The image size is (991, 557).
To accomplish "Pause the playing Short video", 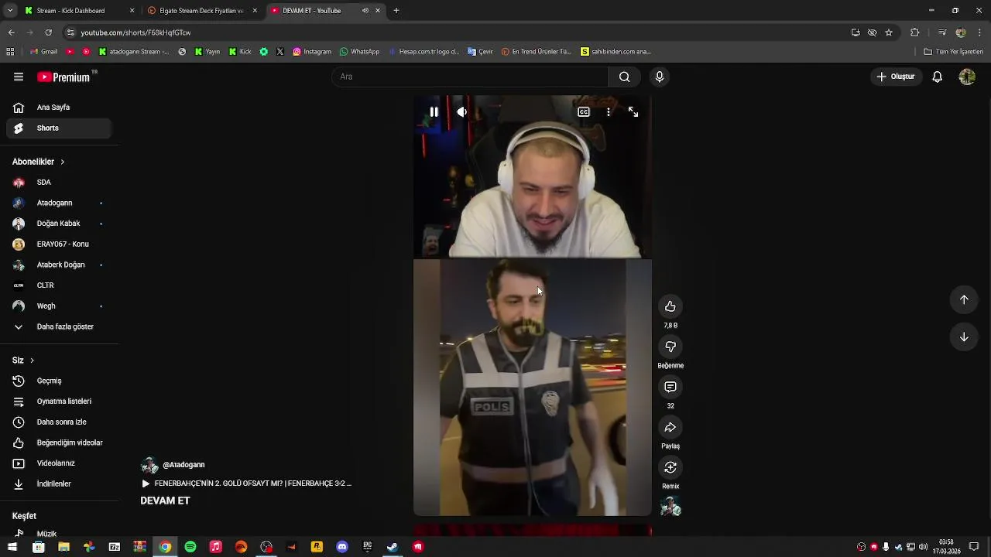I will 434,112.
